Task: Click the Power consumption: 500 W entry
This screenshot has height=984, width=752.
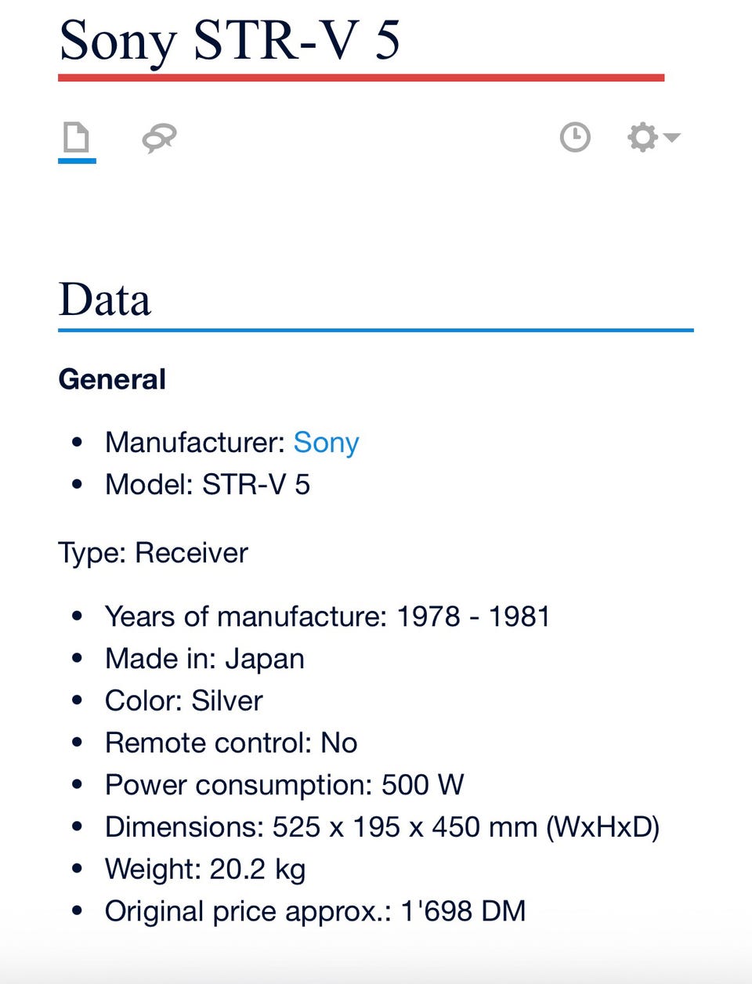Action: click(284, 785)
